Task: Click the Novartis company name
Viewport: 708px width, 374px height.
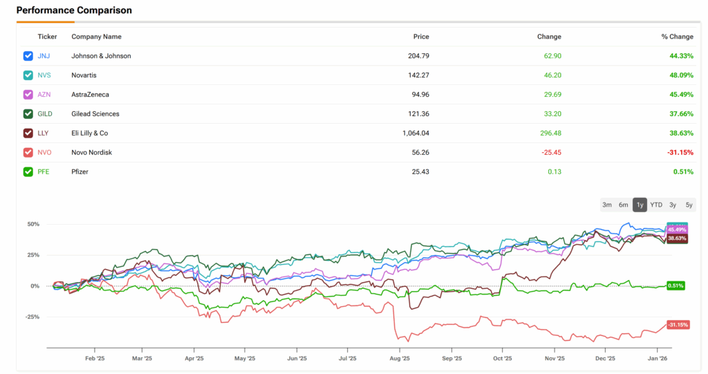Action: [x=85, y=75]
